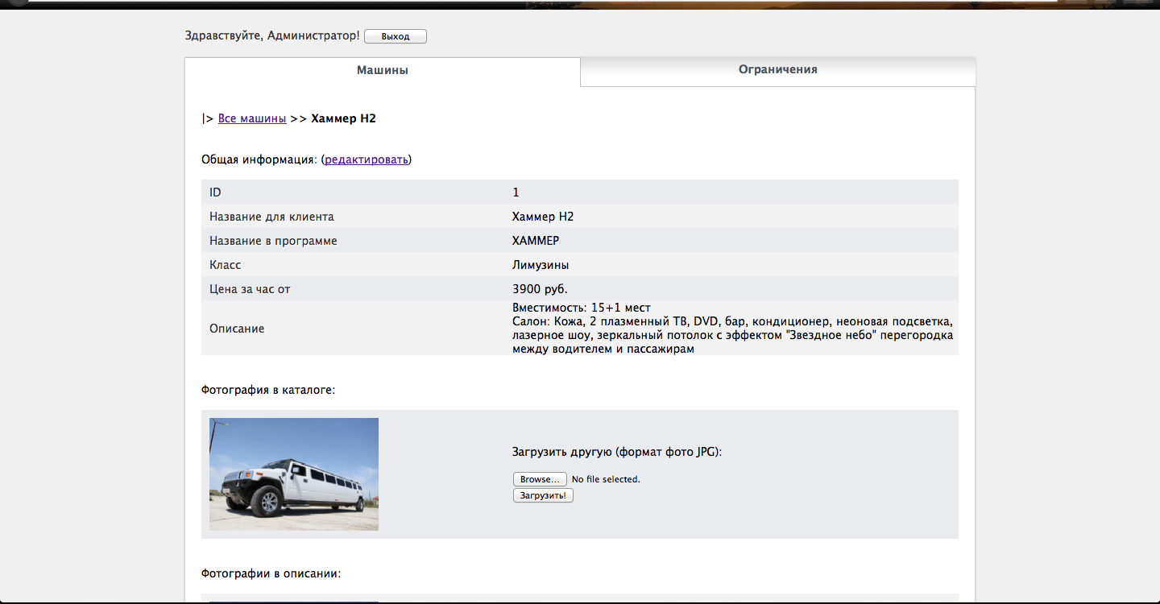
Task: Click the No file selected label
Action: 607,478
